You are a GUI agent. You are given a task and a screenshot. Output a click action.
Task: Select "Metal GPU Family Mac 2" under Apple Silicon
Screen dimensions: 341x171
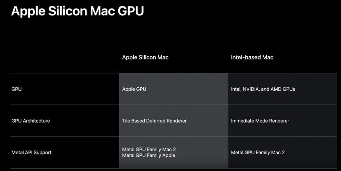click(x=149, y=149)
